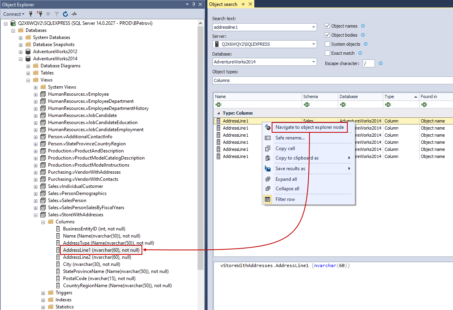Select Navigate to object explorer node

(309, 127)
